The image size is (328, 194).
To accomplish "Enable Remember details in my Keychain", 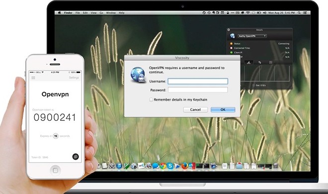I will 151,99.
